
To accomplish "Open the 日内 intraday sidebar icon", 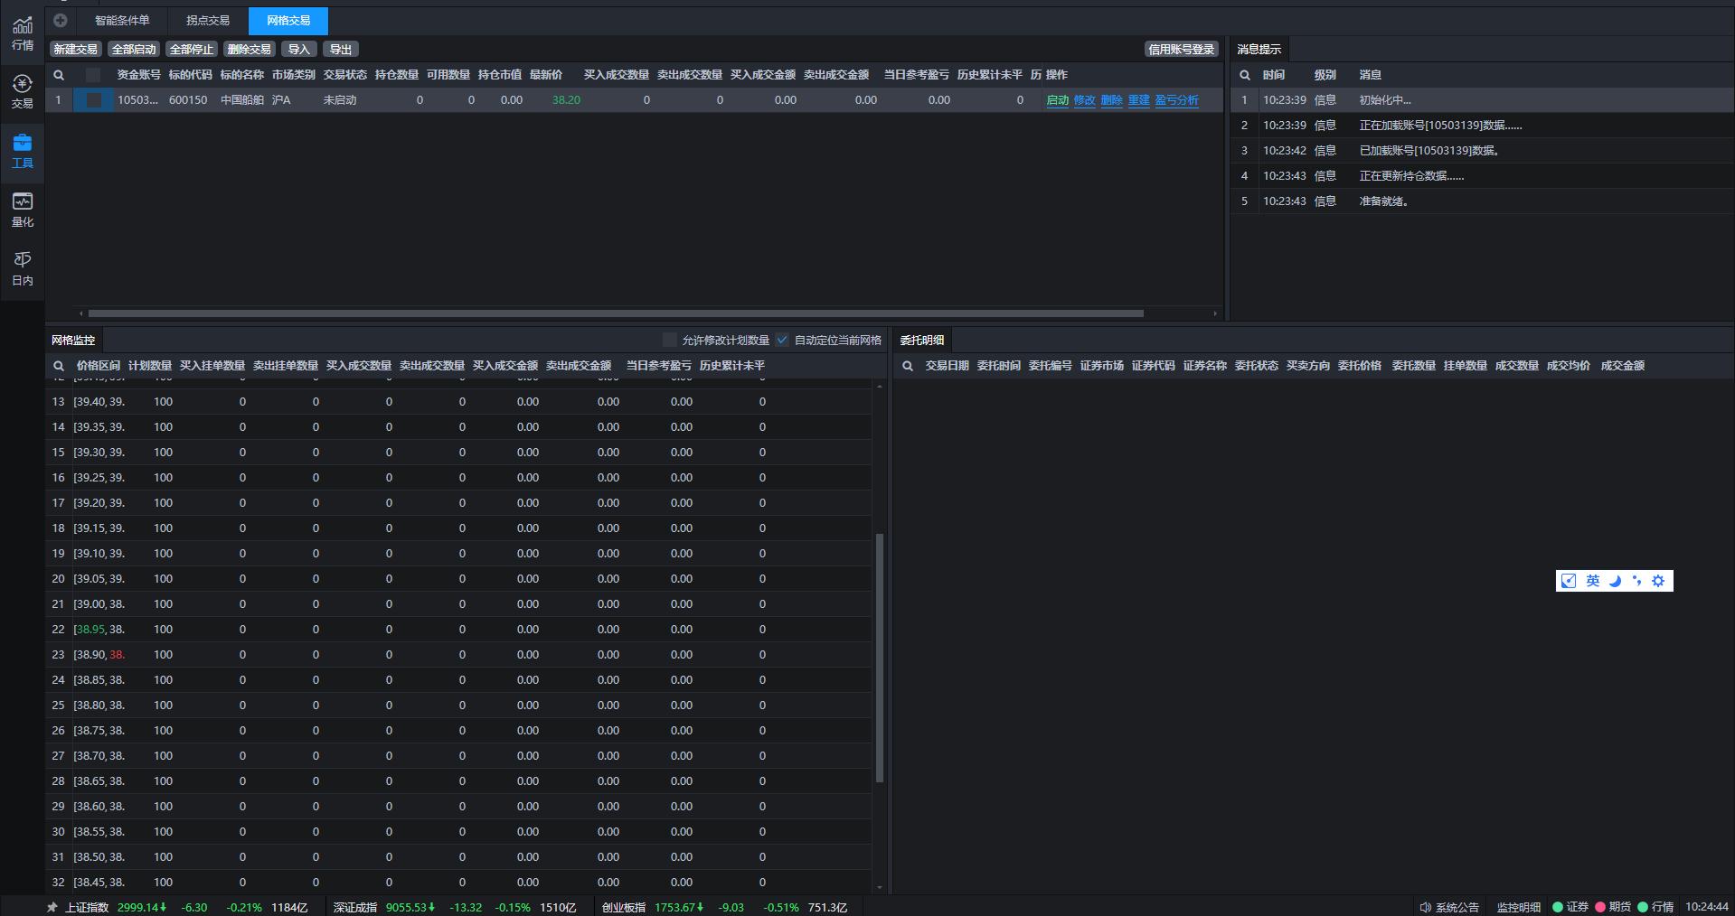I will pos(23,268).
